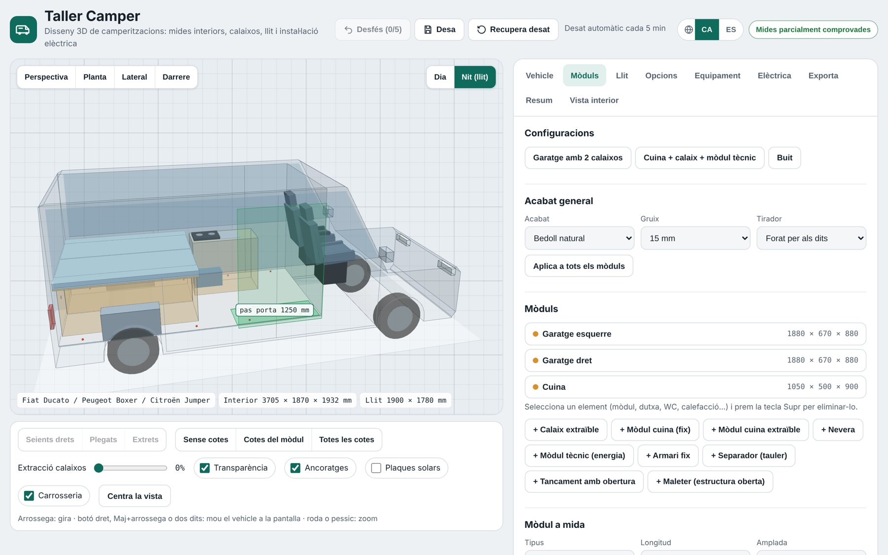888x555 pixels.
Task: Click Centra la vista button
Action: 135,496
